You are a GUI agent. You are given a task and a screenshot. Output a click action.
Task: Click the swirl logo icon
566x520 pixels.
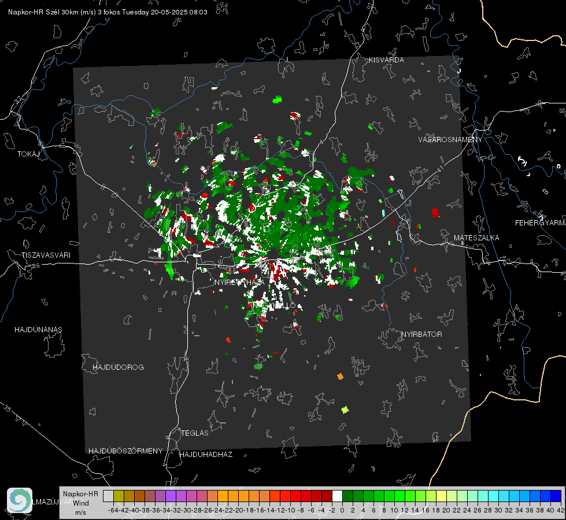[x=20, y=500]
